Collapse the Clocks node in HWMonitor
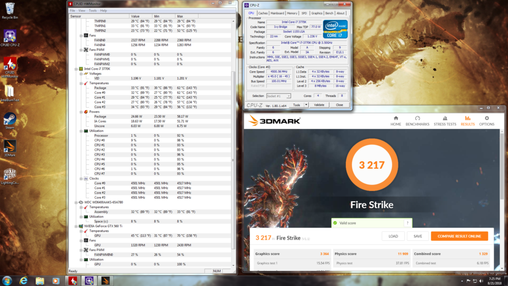 (81, 178)
